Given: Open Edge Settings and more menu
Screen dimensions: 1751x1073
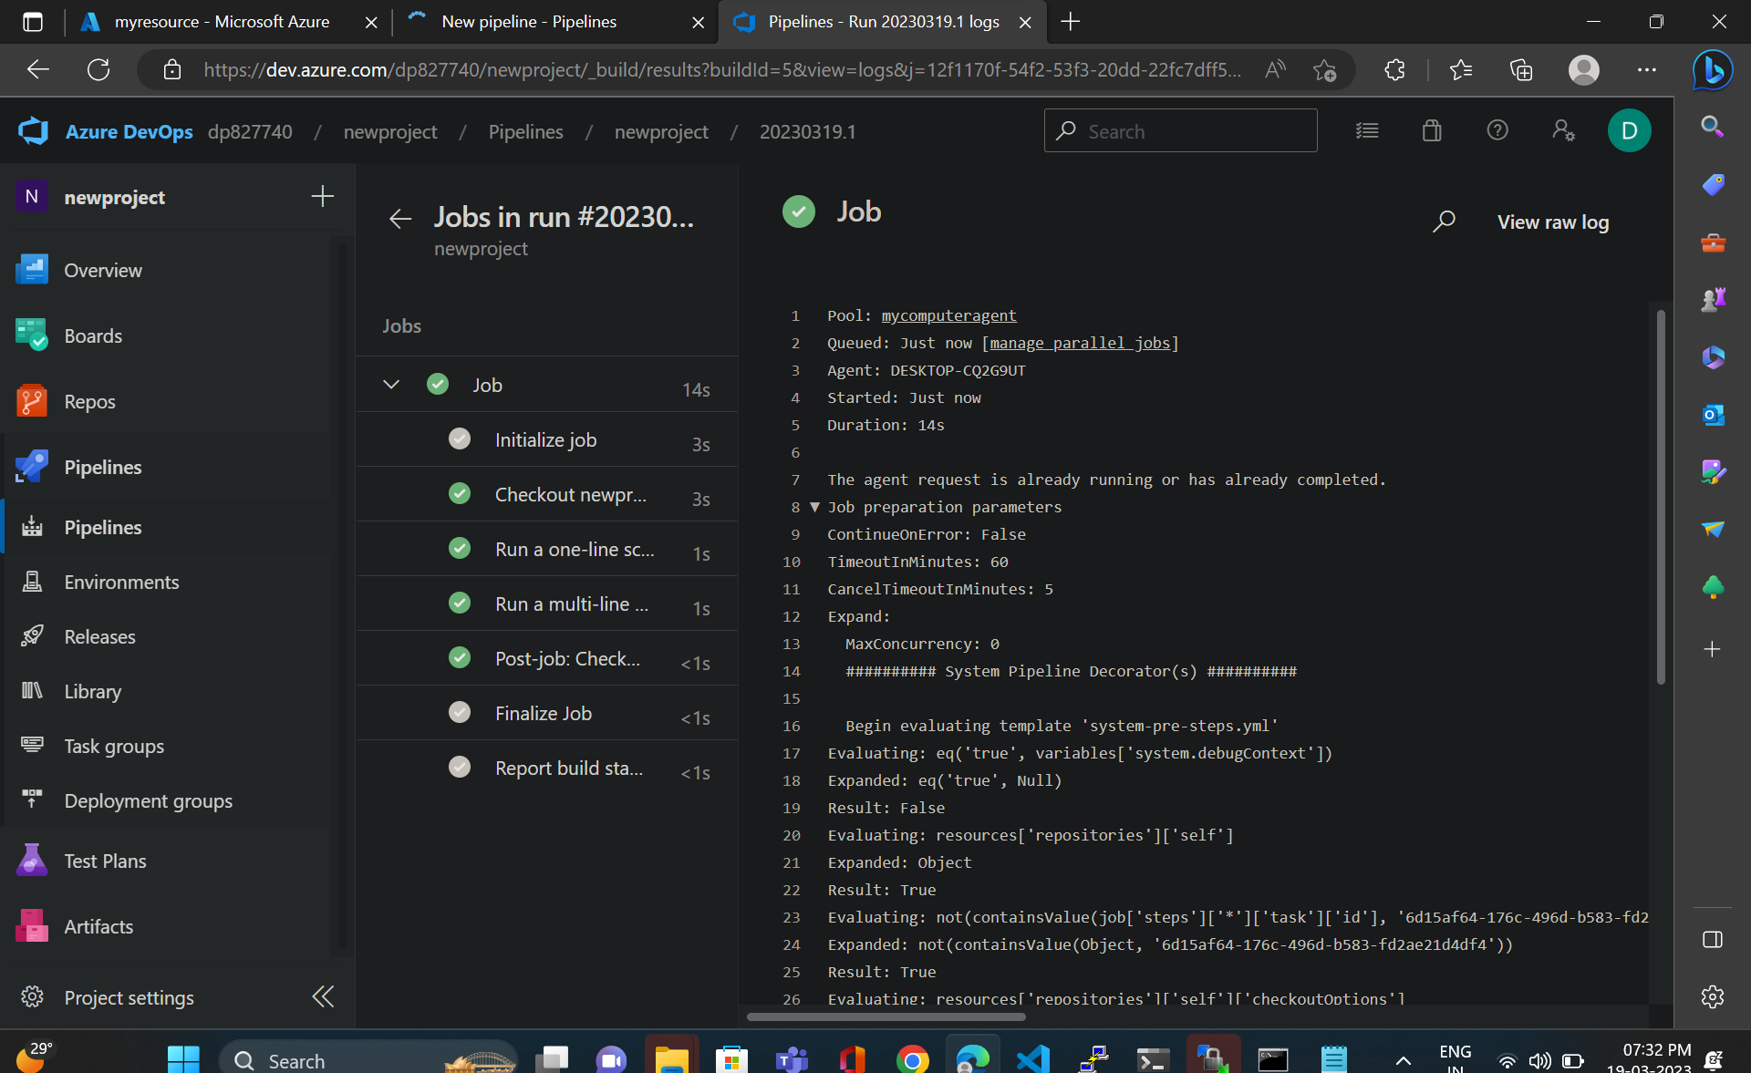Looking at the screenshot, I should pyautogui.click(x=1646, y=70).
